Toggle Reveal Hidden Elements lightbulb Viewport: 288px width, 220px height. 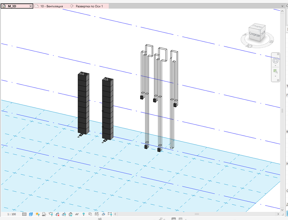pos(84,214)
